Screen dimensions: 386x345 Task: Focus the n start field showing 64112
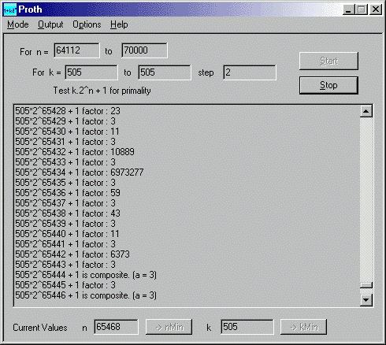pos(76,50)
